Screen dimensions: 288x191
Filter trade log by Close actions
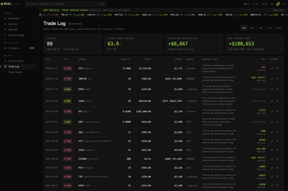(278, 28)
